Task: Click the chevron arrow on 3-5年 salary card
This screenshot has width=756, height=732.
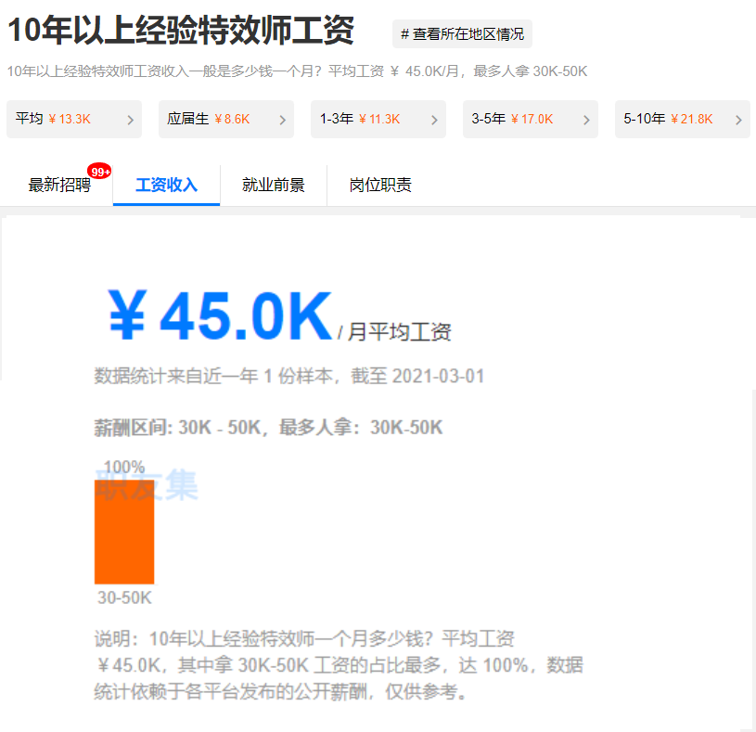Action: tap(586, 120)
